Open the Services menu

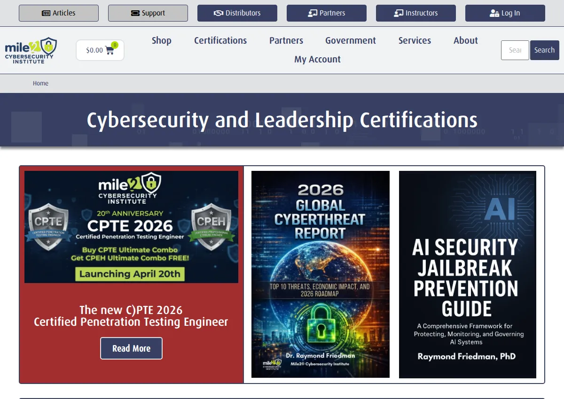click(415, 40)
